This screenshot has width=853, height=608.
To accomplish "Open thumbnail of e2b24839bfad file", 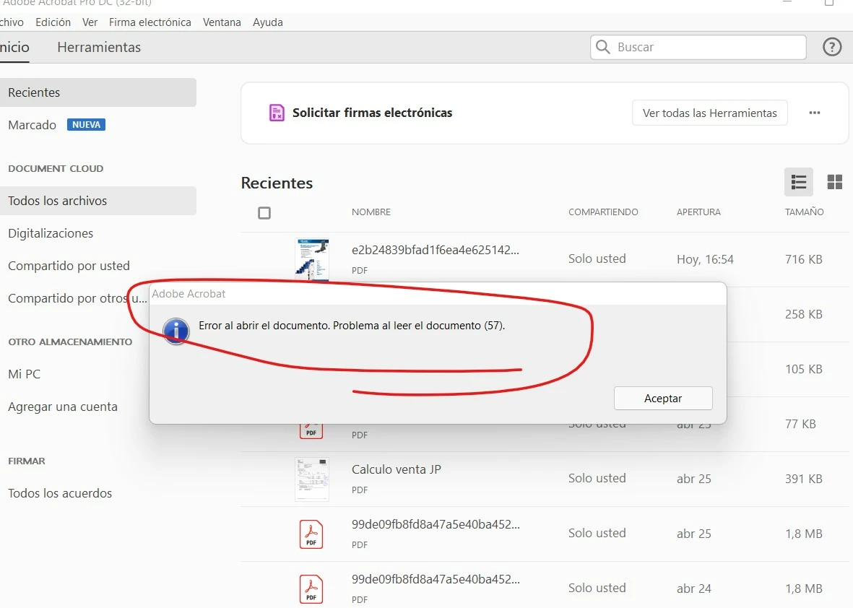I will click(x=312, y=259).
